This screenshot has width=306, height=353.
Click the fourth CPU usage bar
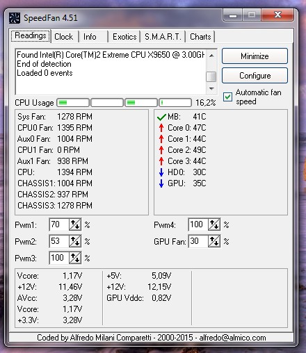click(x=175, y=102)
